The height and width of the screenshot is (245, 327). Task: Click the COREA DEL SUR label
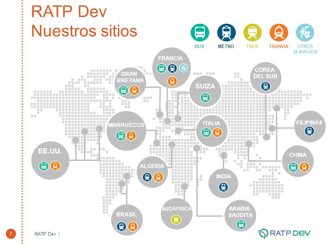pyautogui.click(x=265, y=73)
